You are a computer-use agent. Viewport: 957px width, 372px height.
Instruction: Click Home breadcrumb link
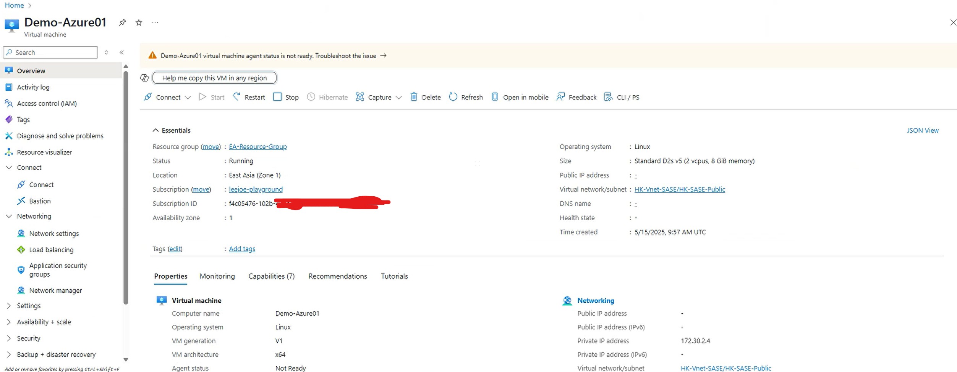(x=14, y=5)
